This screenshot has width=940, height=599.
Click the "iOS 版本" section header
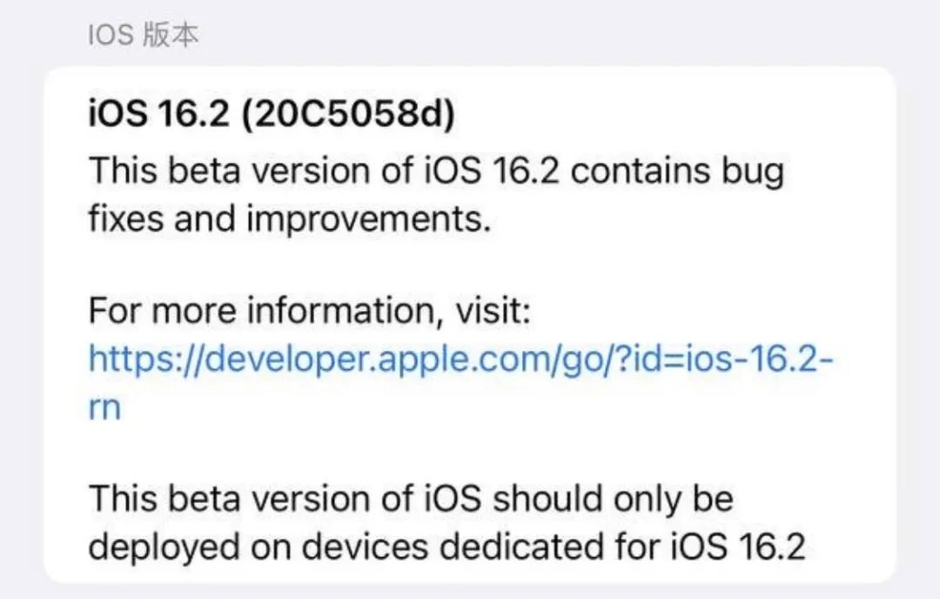point(143,36)
